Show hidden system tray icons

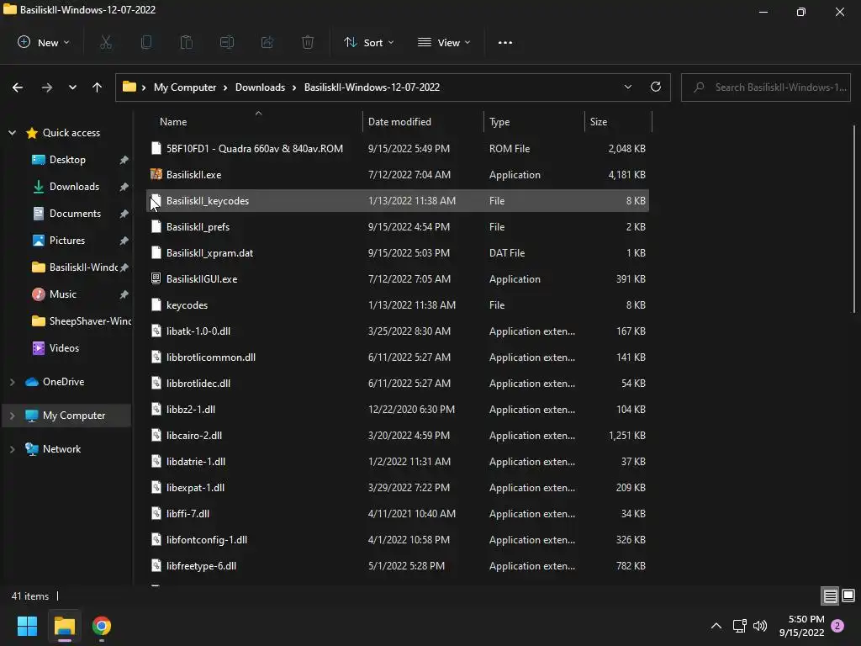(x=716, y=626)
